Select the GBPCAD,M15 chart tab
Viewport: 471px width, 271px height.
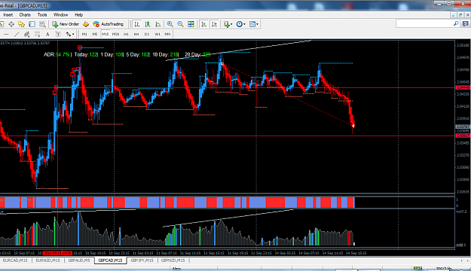click(x=110, y=260)
